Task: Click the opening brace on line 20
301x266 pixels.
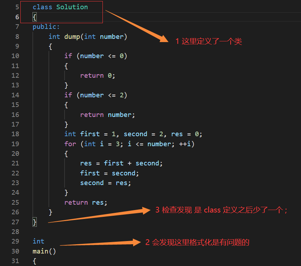Action: point(66,154)
